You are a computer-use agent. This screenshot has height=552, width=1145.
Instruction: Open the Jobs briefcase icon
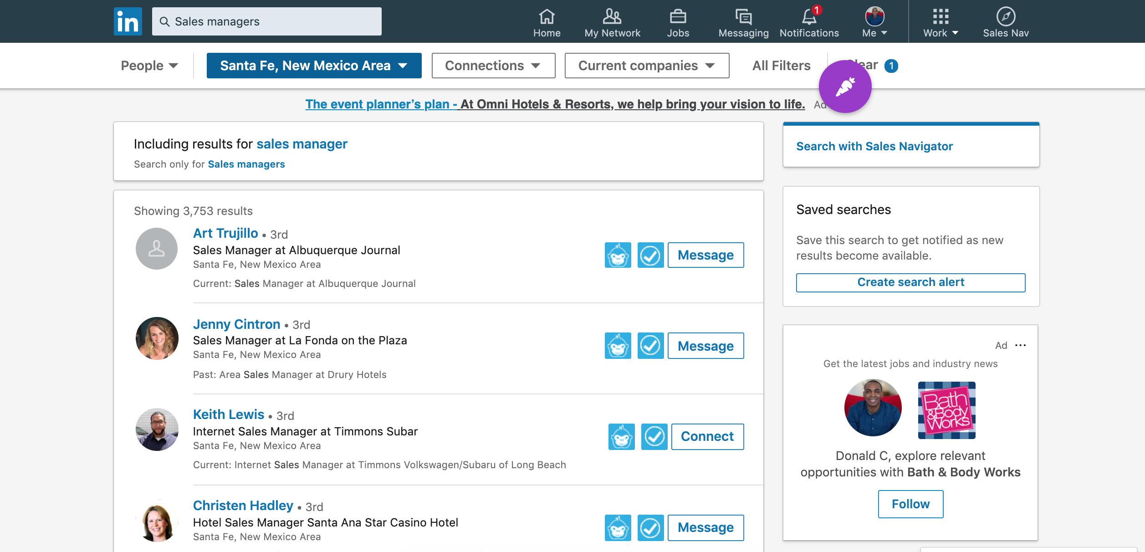point(678,16)
